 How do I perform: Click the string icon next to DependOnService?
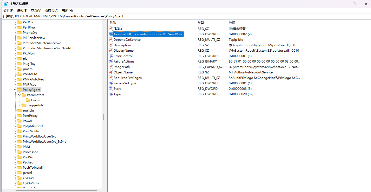111,40
